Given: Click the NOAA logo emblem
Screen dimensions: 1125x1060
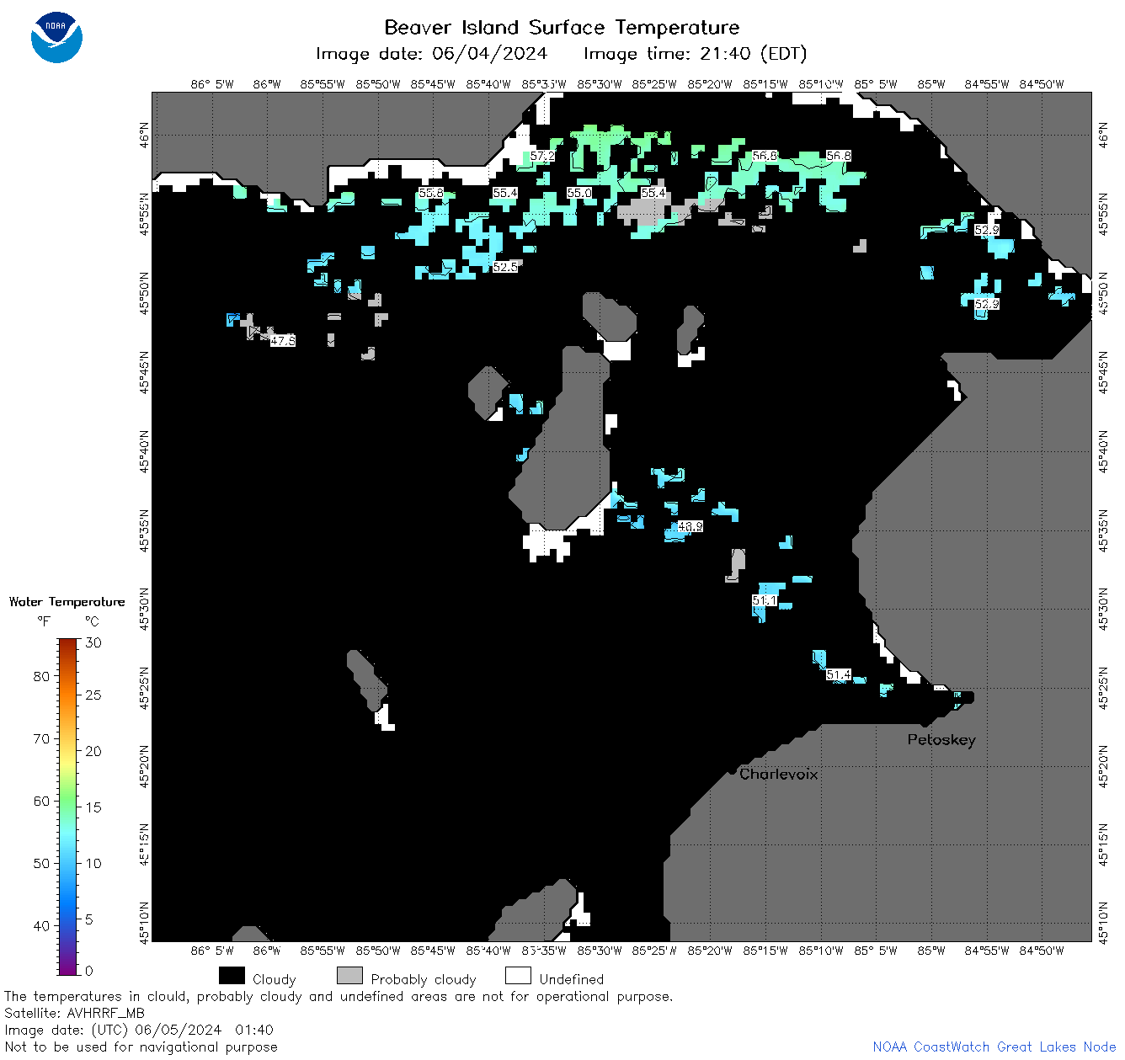Looking at the screenshot, I should (x=56, y=37).
